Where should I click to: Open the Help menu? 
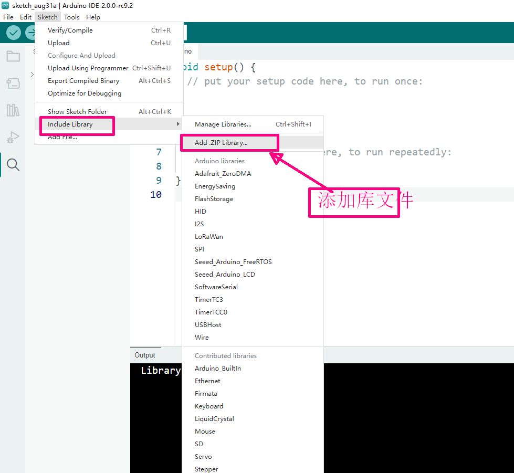pos(93,17)
